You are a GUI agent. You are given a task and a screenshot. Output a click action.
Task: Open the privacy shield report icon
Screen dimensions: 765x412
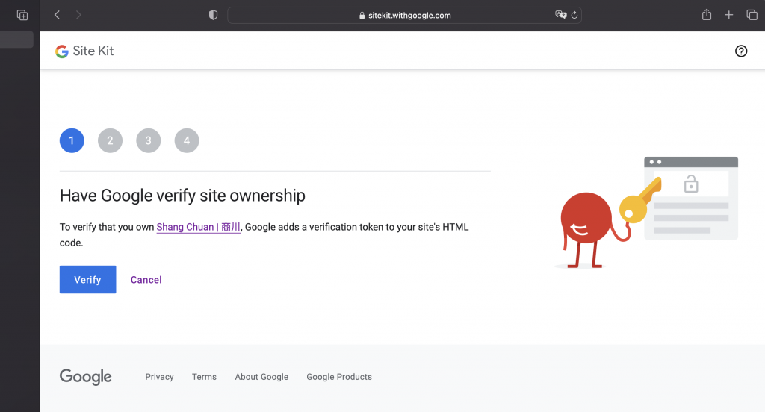[213, 15]
